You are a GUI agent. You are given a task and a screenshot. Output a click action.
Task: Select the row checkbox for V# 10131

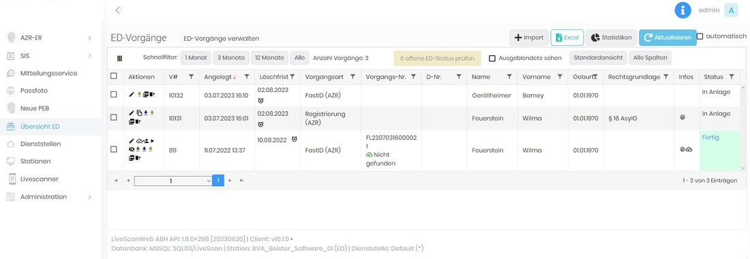click(x=113, y=117)
